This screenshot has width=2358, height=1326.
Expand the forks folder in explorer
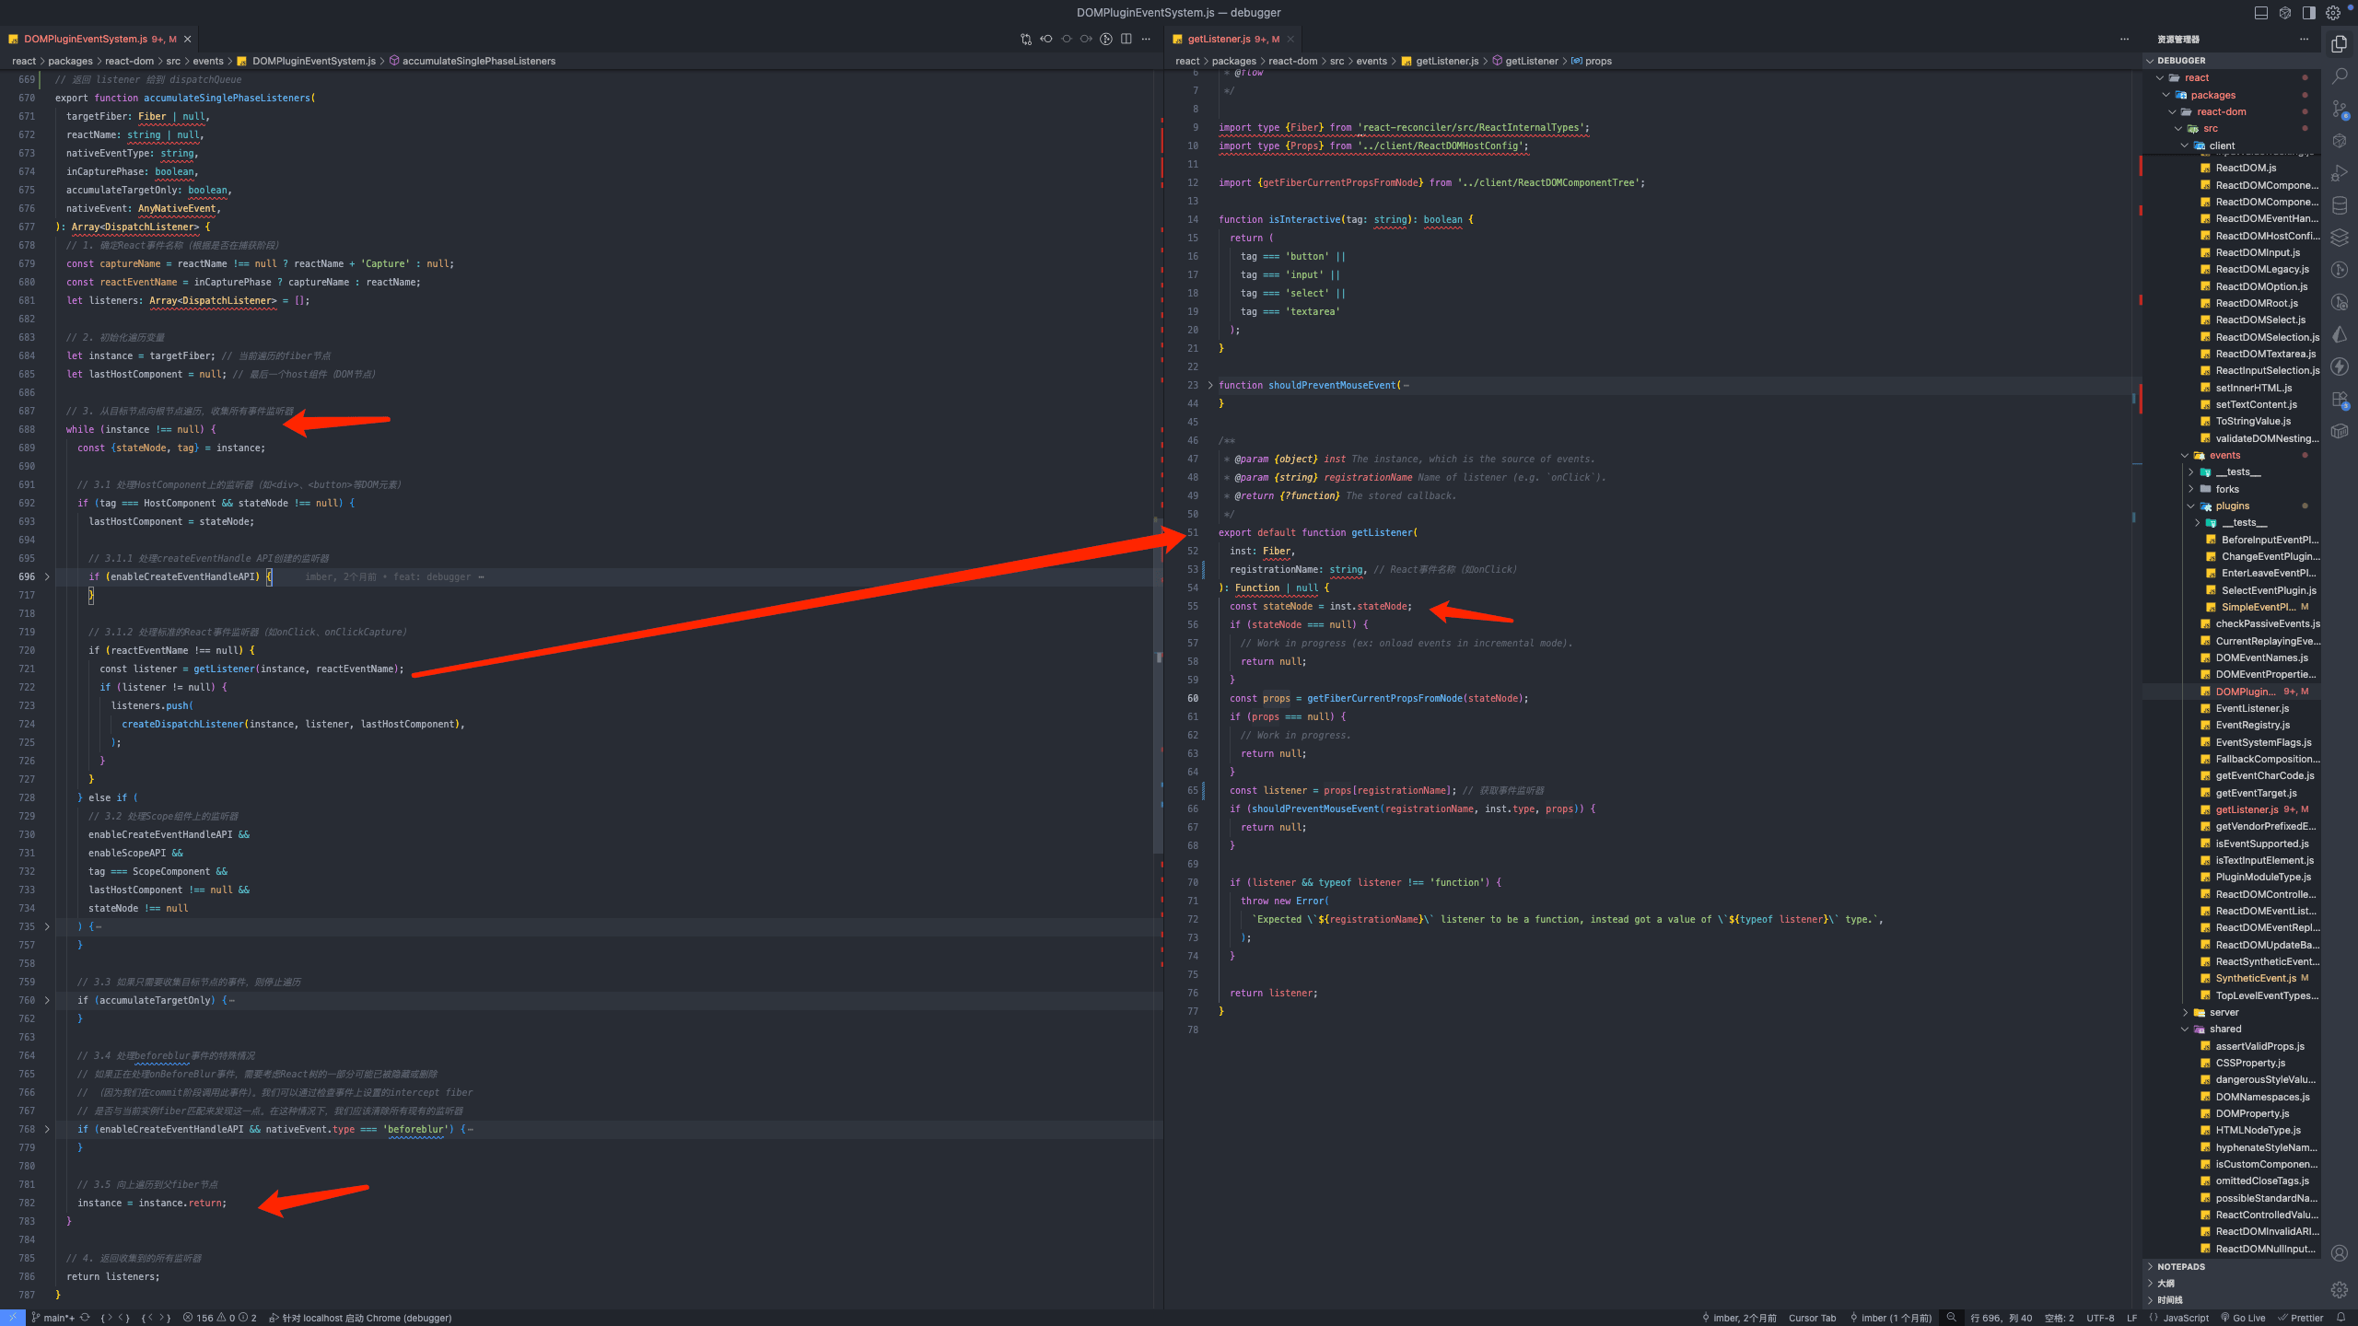coord(2227,489)
